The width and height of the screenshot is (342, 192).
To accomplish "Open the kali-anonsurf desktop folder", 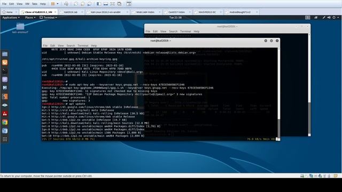I will [x=20, y=28].
